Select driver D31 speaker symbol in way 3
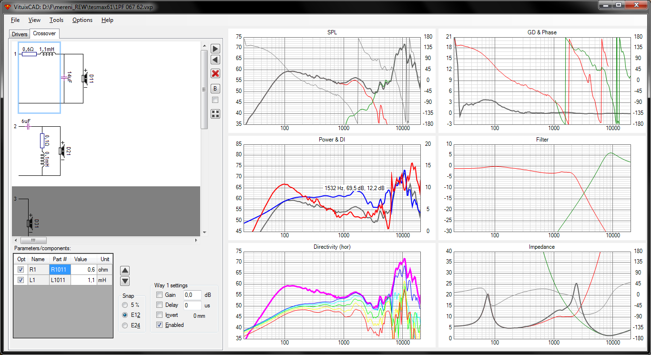 tap(30, 223)
